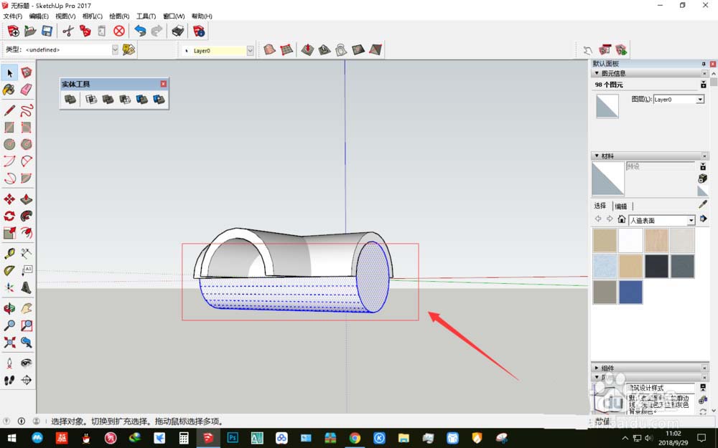Activate the Zoom Extents tool

(9, 342)
